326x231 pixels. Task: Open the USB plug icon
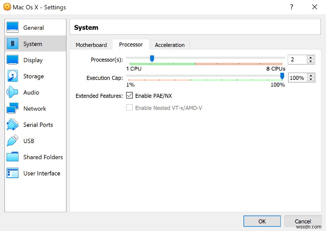click(x=13, y=140)
